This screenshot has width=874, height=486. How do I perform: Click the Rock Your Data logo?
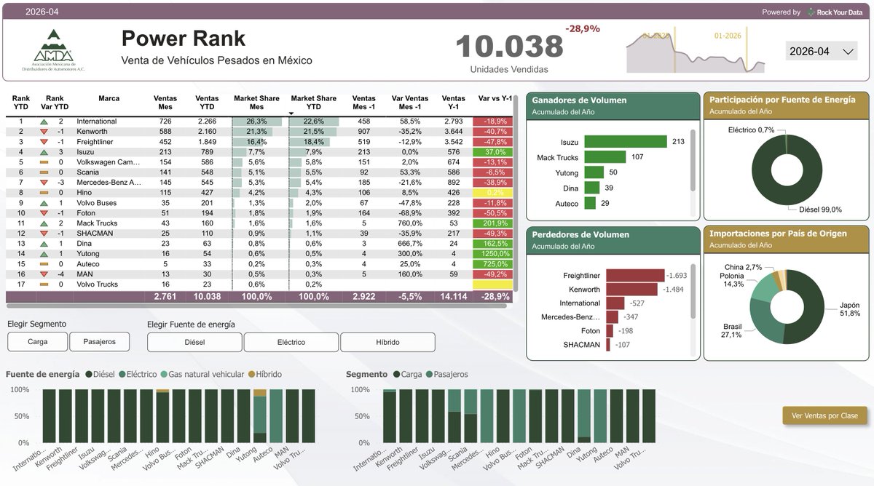[835, 12]
